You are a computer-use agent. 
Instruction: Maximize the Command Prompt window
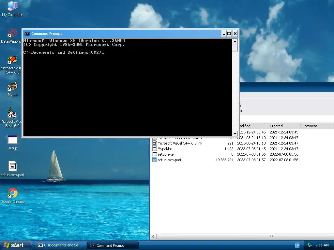point(229,34)
